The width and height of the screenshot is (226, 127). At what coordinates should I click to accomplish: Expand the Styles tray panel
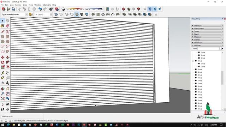click(x=207, y=31)
